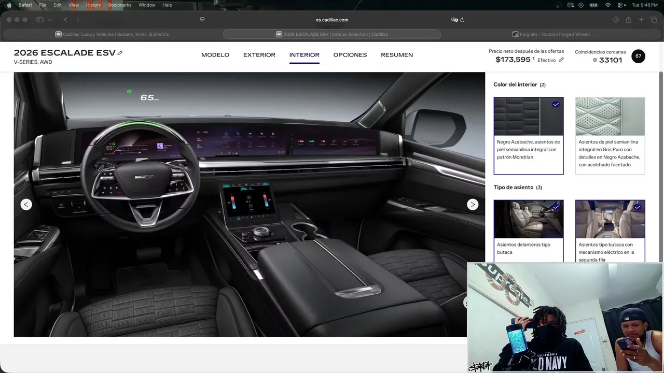
Task: Click the Color del interior heading
Action: 515,84
